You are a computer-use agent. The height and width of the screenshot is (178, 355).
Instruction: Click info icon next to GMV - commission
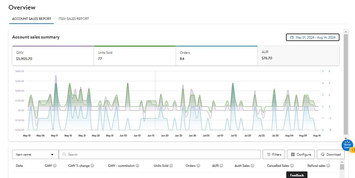(x=137, y=166)
